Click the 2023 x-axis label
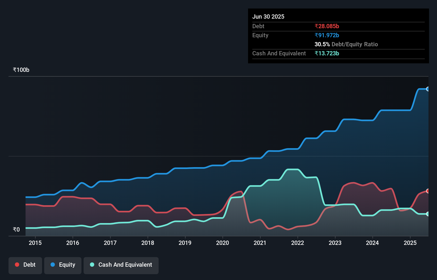The height and width of the screenshot is (280, 437). pyautogui.click(x=335, y=243)
